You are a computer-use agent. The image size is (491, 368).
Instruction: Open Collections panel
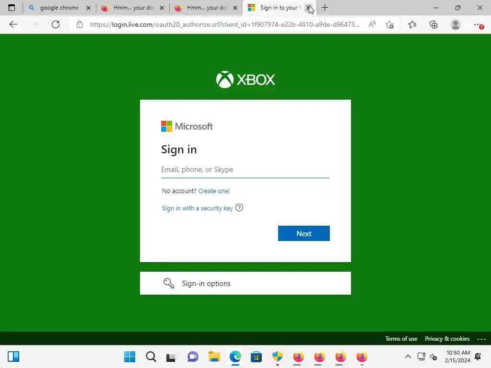pos(433,24)
